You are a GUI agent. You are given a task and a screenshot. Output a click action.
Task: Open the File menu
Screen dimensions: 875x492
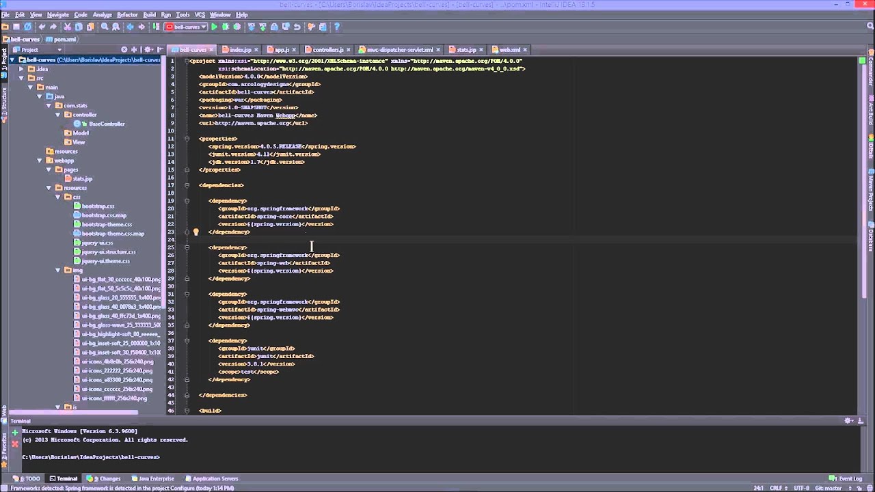5,14
